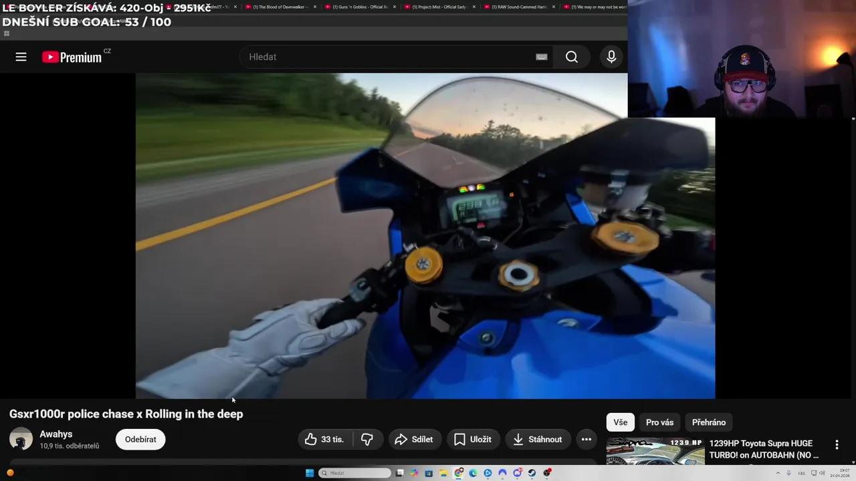Open options menu for Toyota Supra suggestion

[x=837, y=445]
